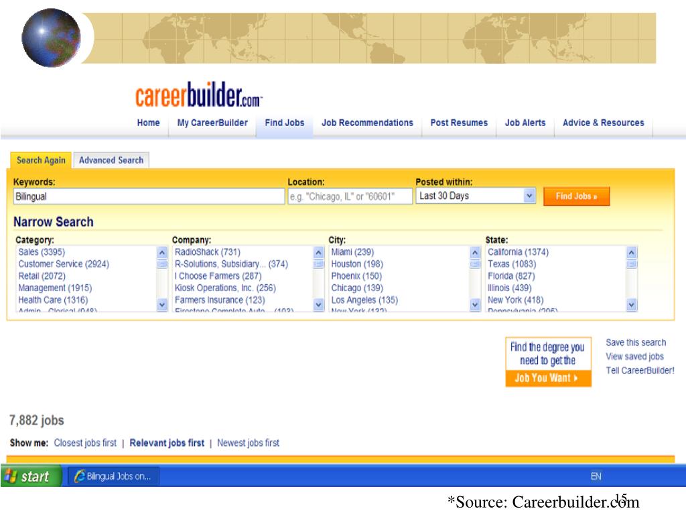
Task: Select the Search Again tab
Action: click(x=41, y=160)
